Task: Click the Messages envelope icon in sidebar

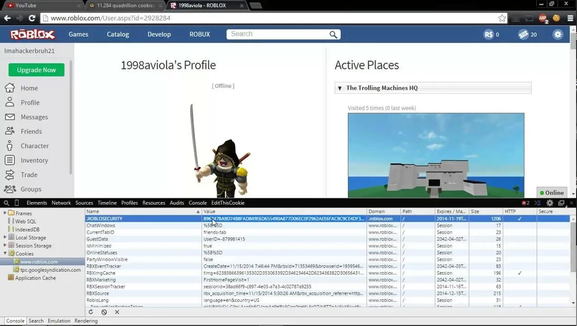Action: (10, 117)
